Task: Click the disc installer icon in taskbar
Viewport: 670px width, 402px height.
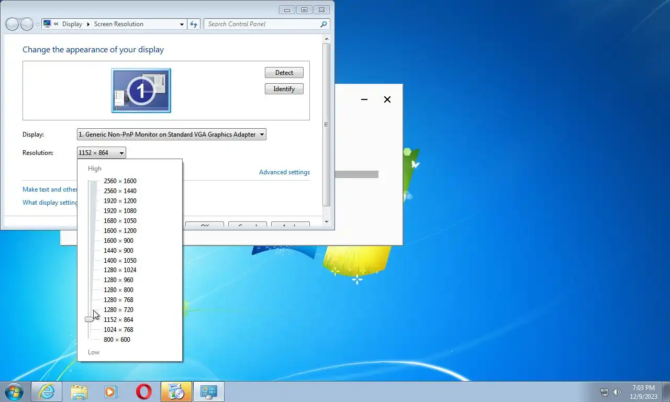Action: pyautogui.click(x=176, y=392)
